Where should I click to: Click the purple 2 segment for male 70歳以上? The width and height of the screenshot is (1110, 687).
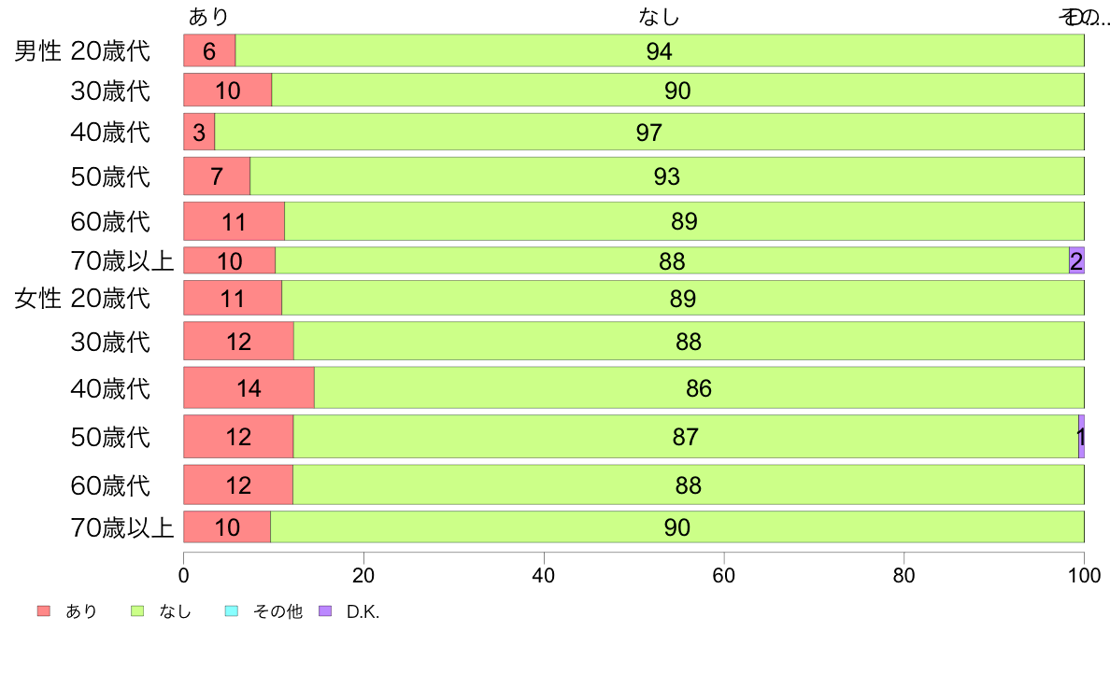[1076, 260]
